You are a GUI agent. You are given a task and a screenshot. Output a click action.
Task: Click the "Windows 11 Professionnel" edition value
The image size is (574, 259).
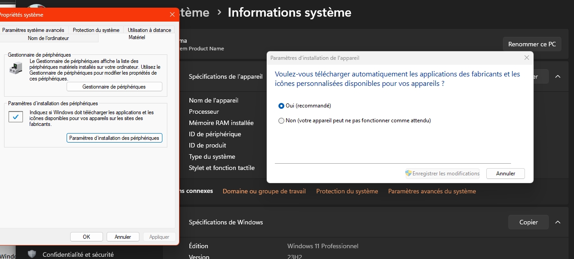click(x=323, y=246)
